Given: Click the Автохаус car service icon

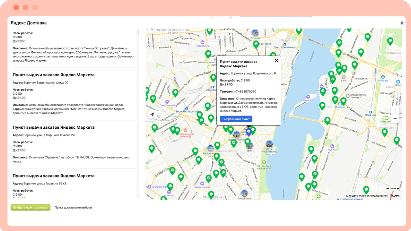Looking at the screenshot, I should pyautogui.click(x=383, y=77).
